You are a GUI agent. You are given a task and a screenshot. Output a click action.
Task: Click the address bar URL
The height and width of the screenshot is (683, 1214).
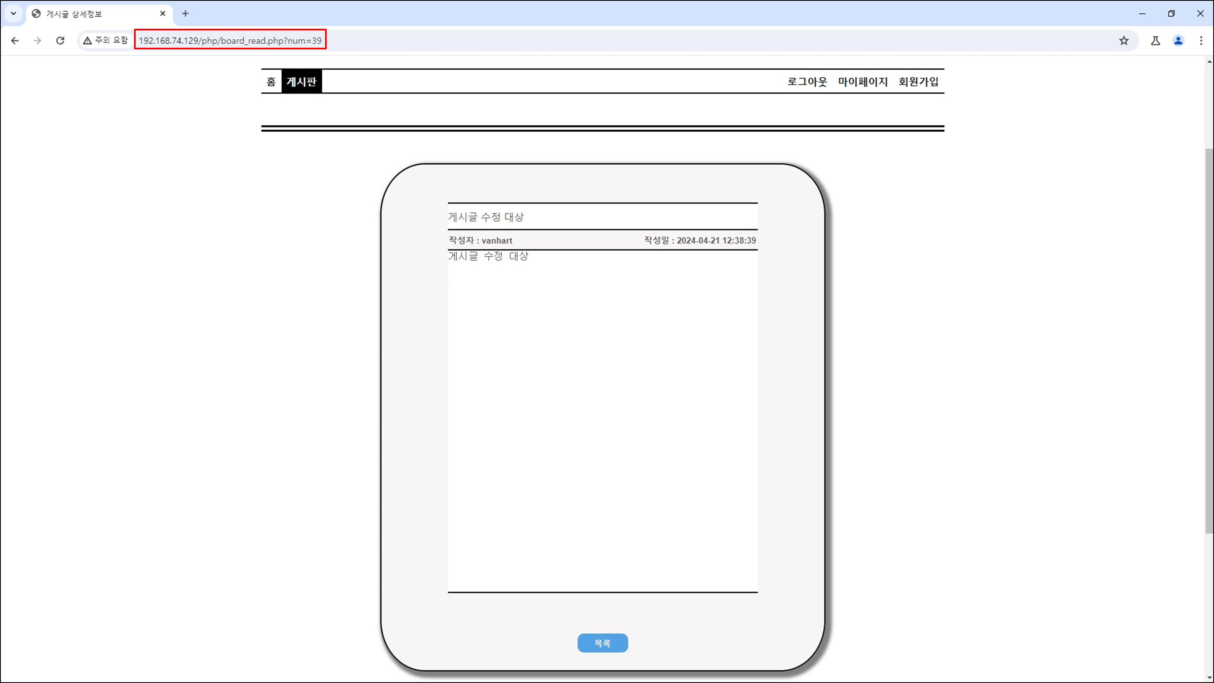[230, 40]
